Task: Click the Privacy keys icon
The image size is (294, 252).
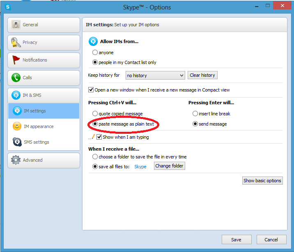Action: pyautogui.click(x=16, y=42)
